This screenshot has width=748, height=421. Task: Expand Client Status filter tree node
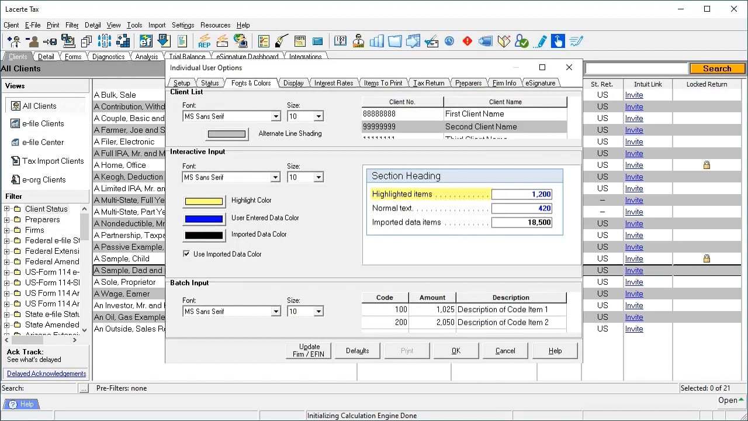click(7, 209)
